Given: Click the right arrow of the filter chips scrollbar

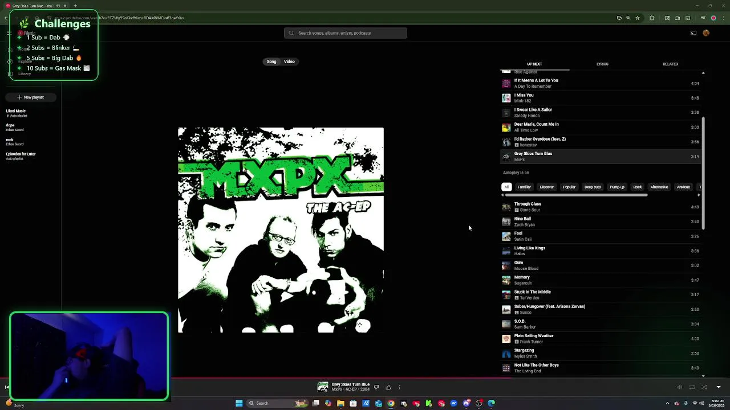Looking at the screenshot, I should point(699,195).
